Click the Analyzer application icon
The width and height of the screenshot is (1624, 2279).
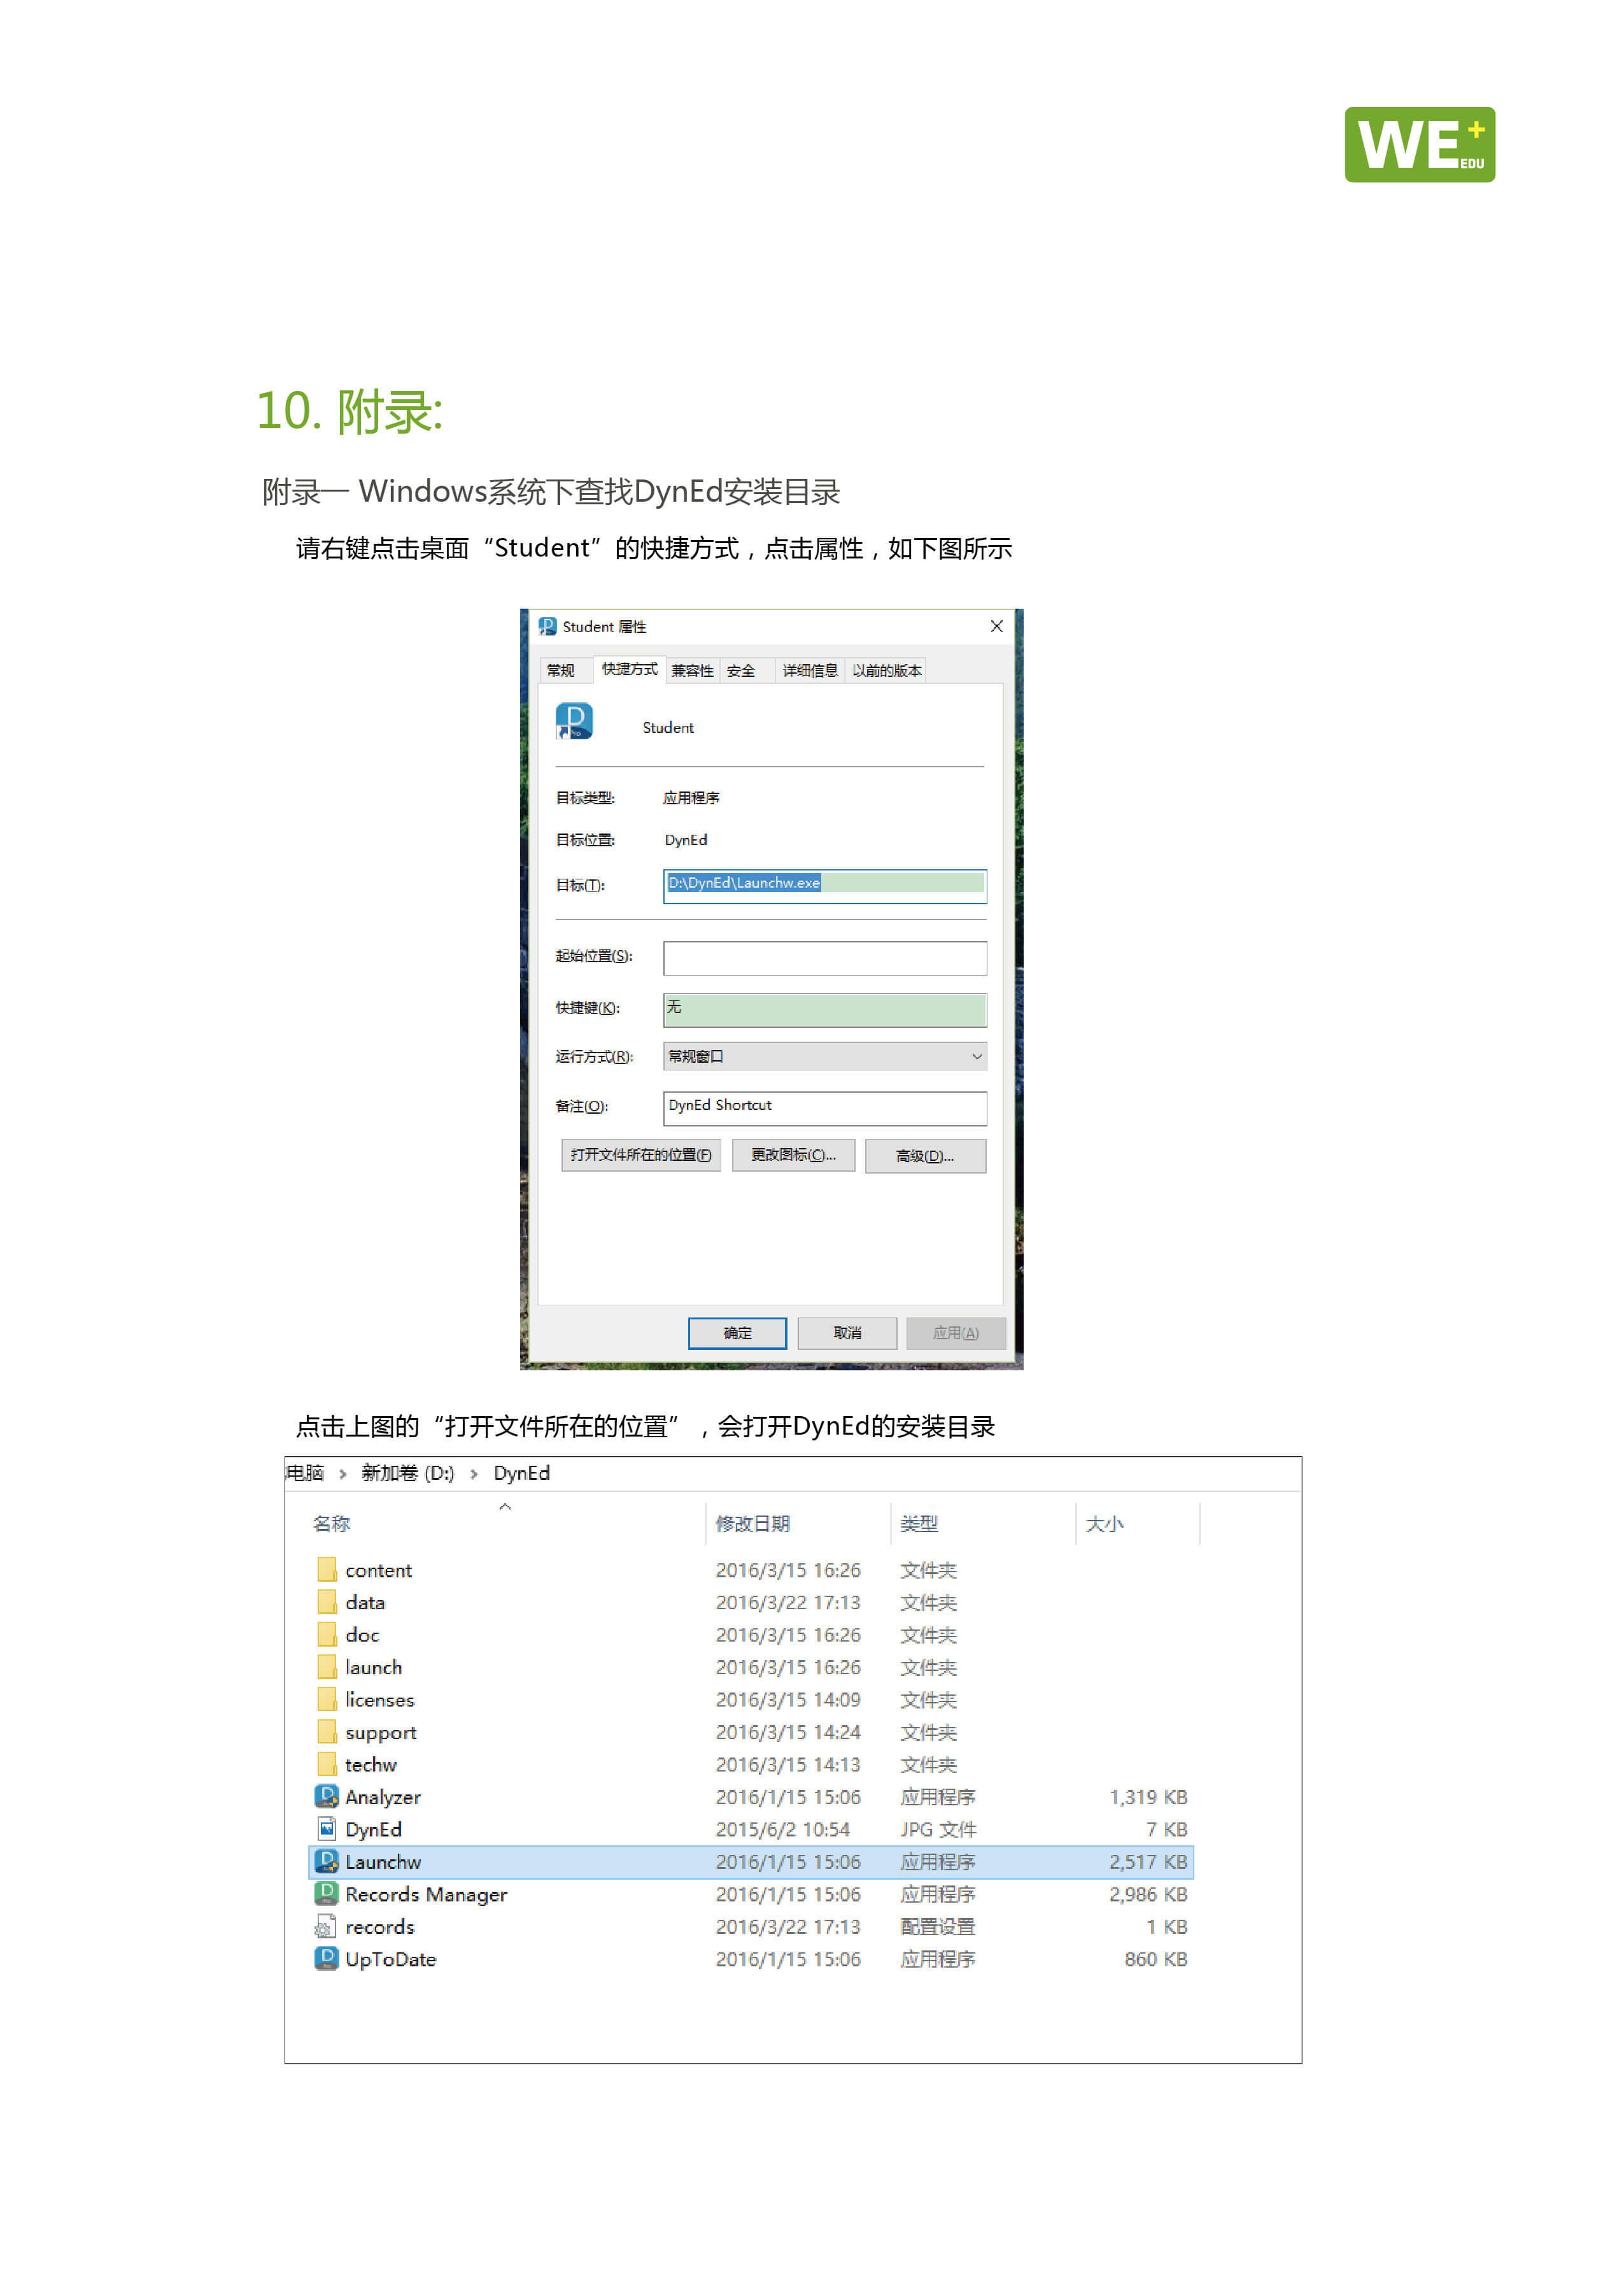click(326, 1796)
